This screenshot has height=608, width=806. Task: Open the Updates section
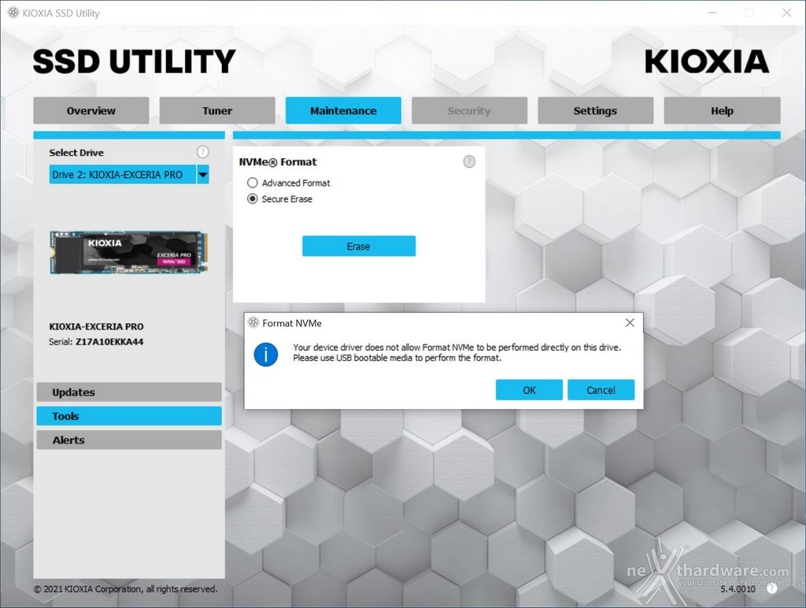click(129, 392)
